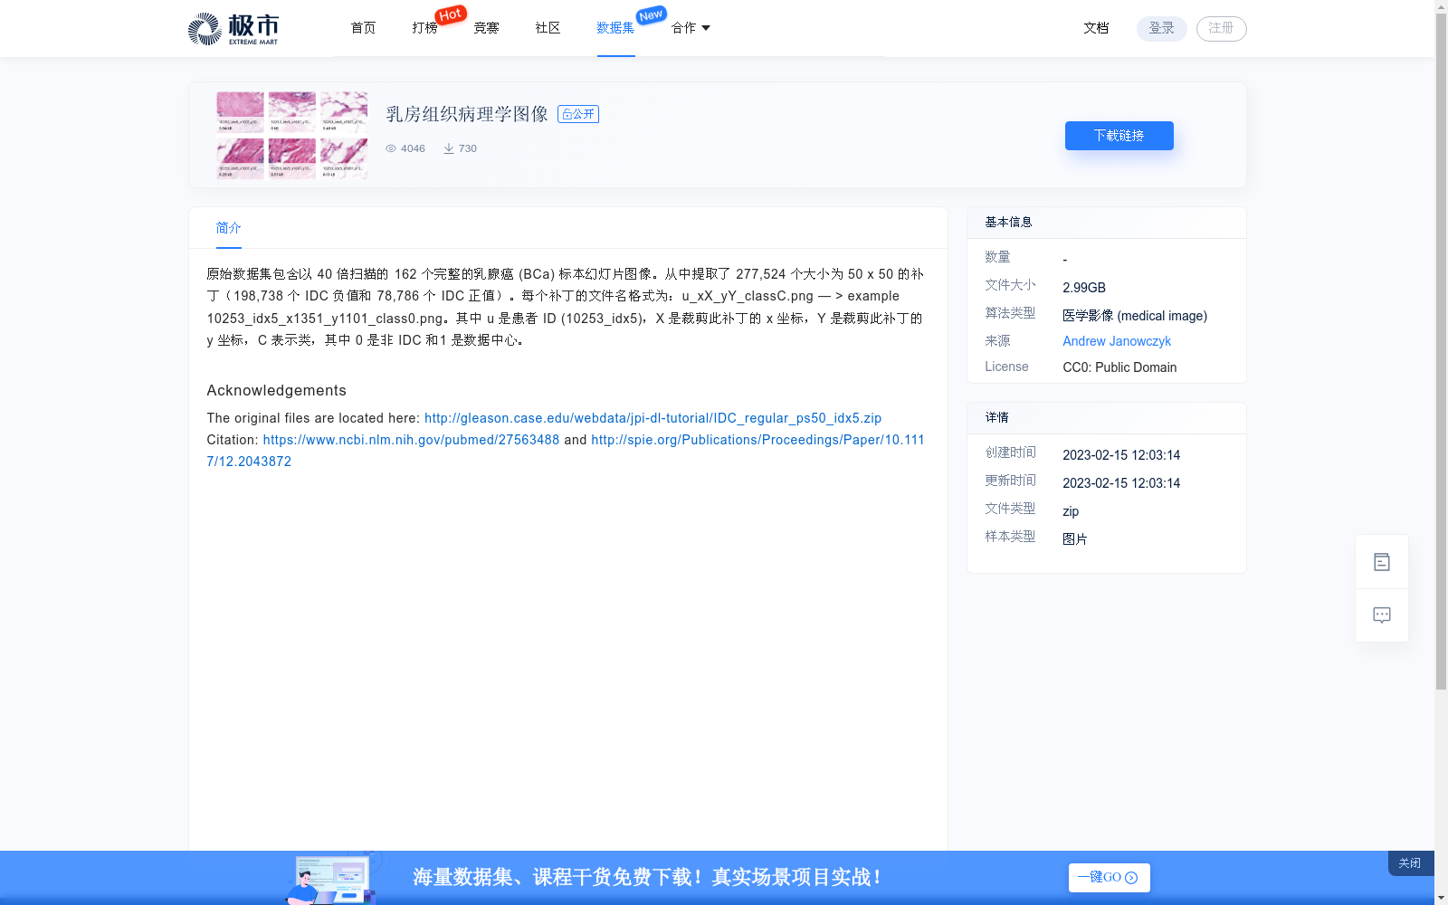The width and height of the screenshot is (1448, 905).
Task: Click the banner slogan 海量数据集 text
Action: [648, 877]
